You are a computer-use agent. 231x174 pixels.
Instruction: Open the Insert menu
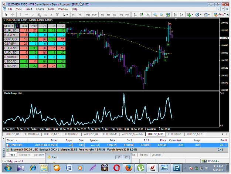(x=29, y=9)
